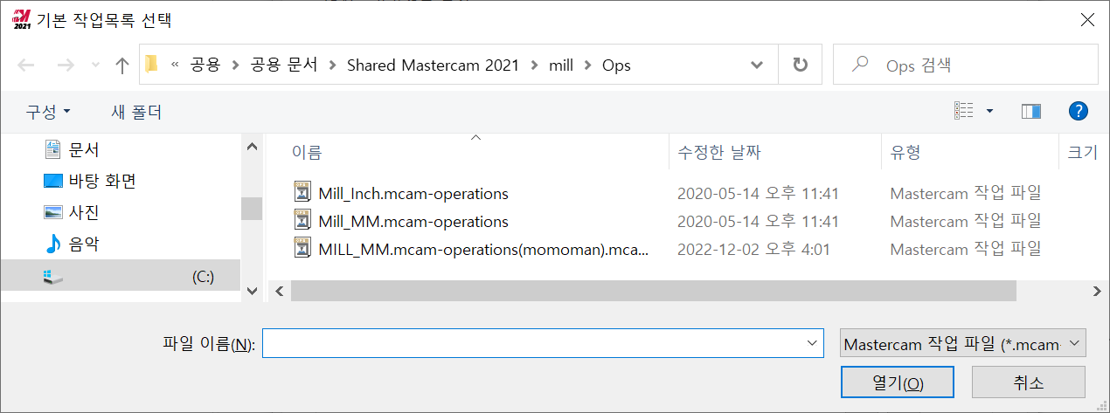The image size is (1110, 413).
Task: Click the 열기 button
Action: point(897,382)
